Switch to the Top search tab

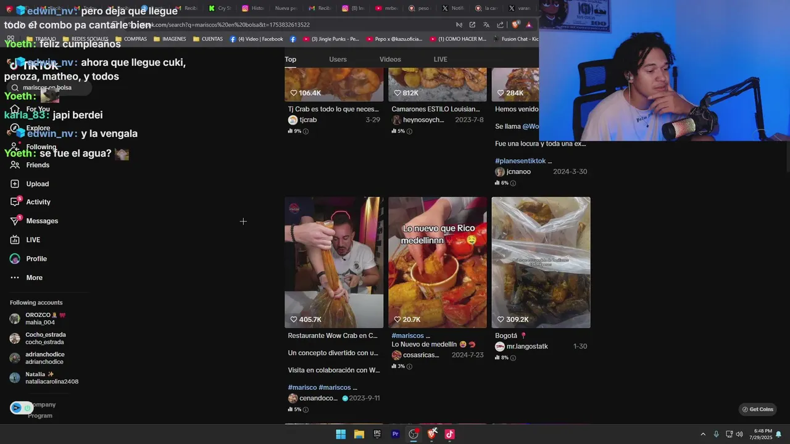click(290, 59)
